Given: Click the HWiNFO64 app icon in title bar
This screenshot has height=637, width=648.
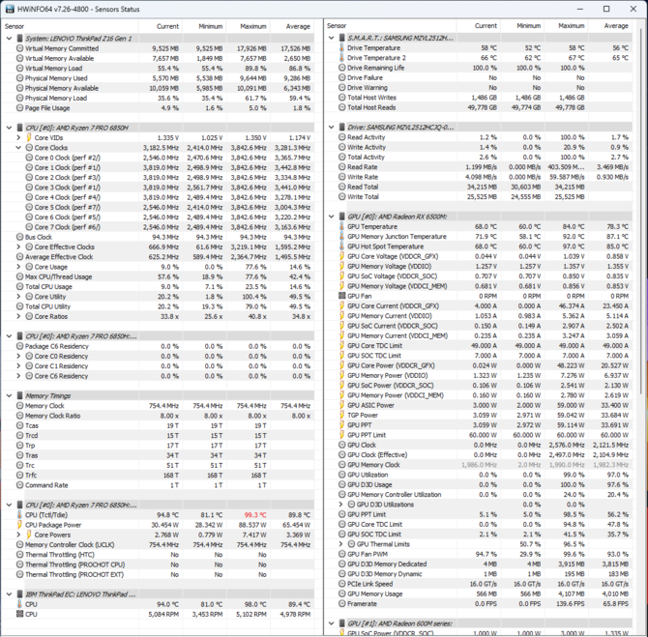Looking at the screenshot, I should click(10, 9).
